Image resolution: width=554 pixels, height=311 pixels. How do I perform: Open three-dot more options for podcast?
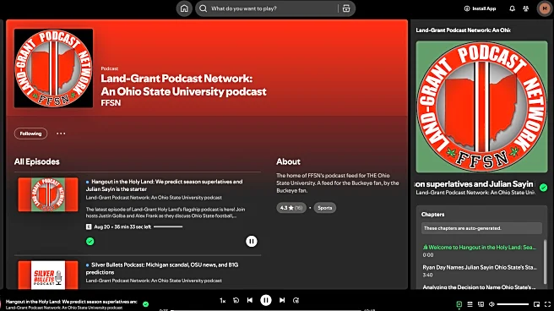pyautogui.click(x=61, y=134)
